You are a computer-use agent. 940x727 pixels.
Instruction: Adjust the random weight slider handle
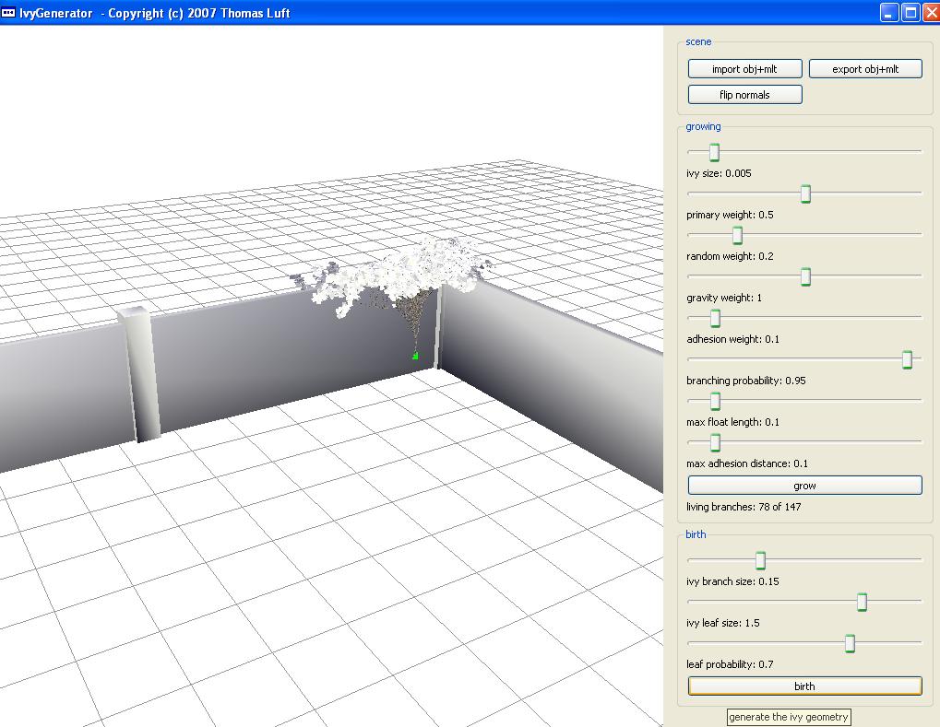pyautogui.click(x=737, y=235)
